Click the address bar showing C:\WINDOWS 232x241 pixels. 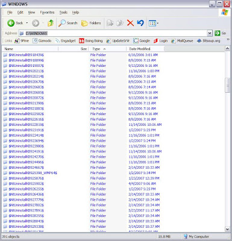(113, 33)
